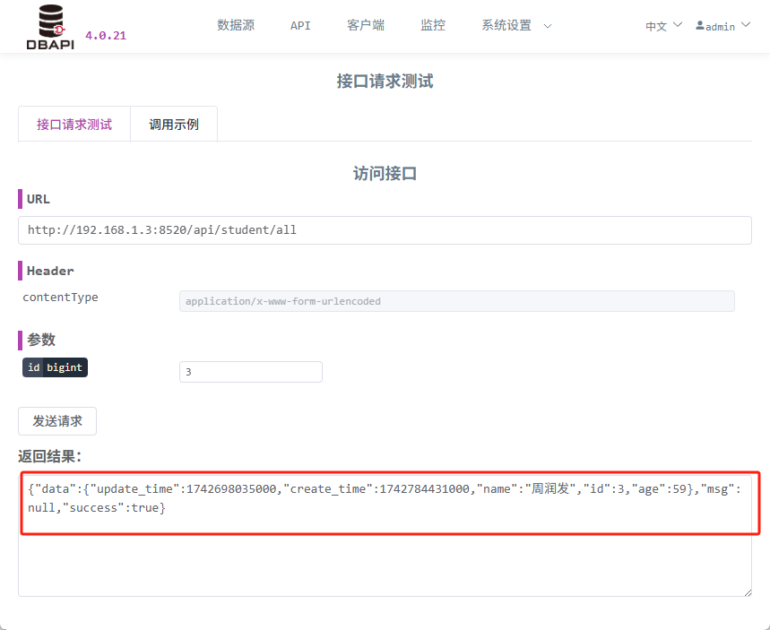Image resolution: width=770 pixels, height=630 pixels.
Task: Expand the 系统设置 dropdown chevron
Action: (x=548, y=26)
